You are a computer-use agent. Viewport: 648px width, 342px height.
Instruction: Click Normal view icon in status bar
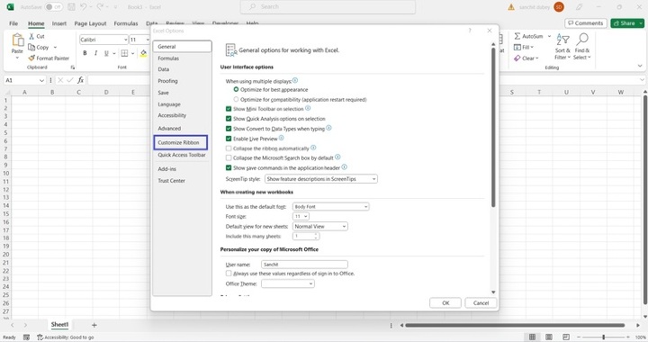point(532,337)
